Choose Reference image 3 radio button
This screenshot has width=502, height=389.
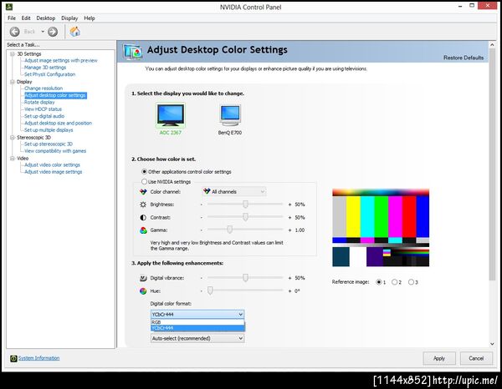click(x=411, y=282)
